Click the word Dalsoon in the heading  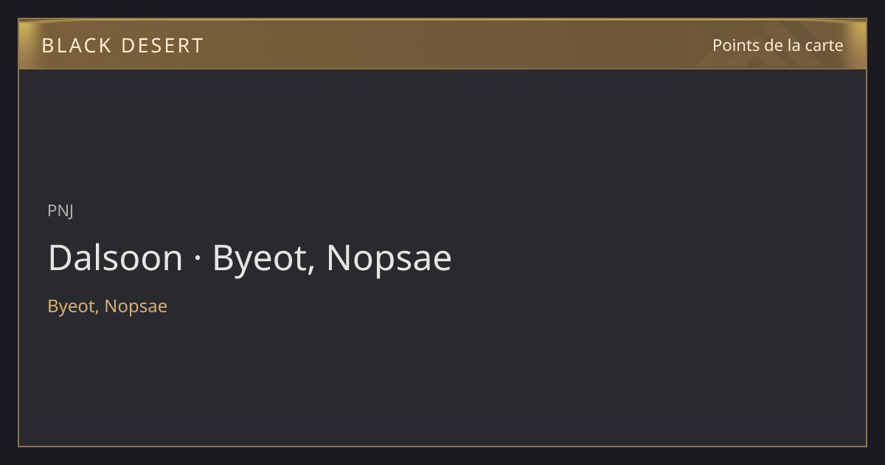coord(115,258)
